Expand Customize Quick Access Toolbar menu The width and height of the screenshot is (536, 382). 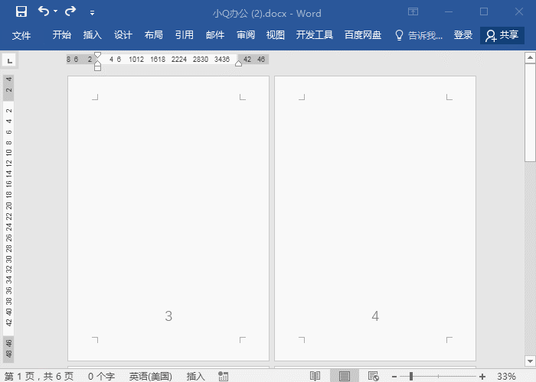coord(92,13)
